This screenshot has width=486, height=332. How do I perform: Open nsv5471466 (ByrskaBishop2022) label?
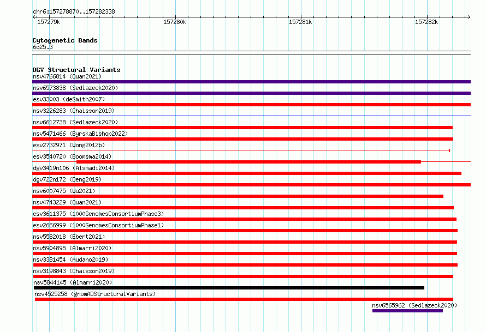click(x=80, y=134)
